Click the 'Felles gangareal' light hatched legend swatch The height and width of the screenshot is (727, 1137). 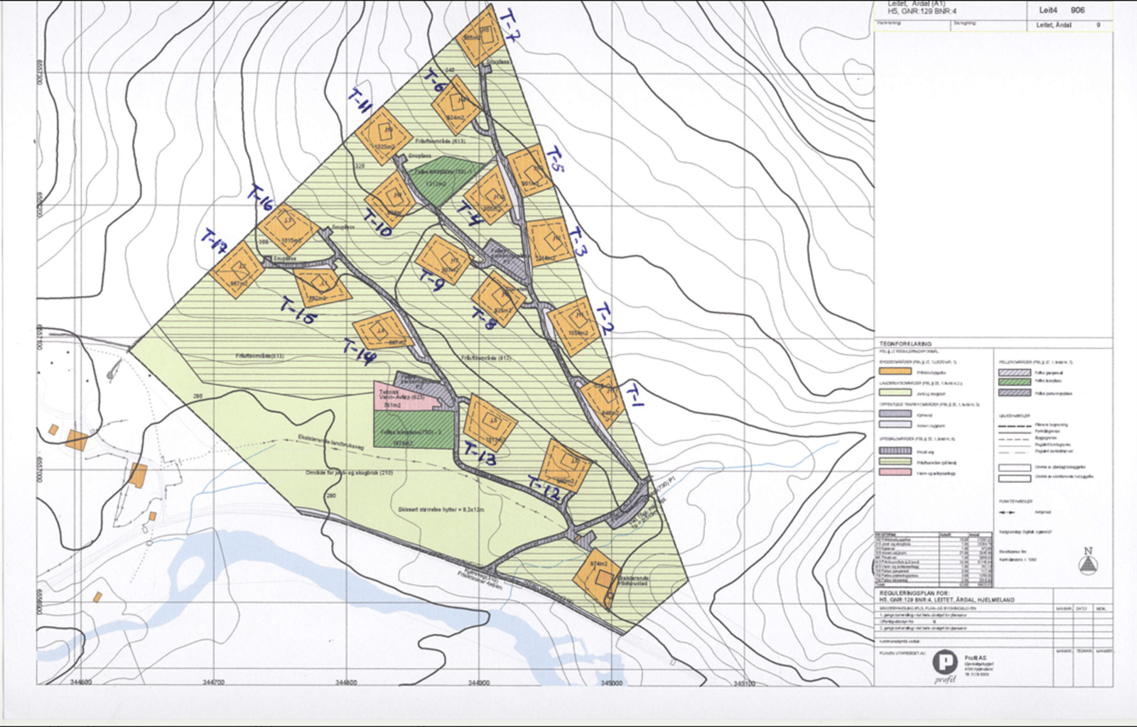pos(1014,372)
